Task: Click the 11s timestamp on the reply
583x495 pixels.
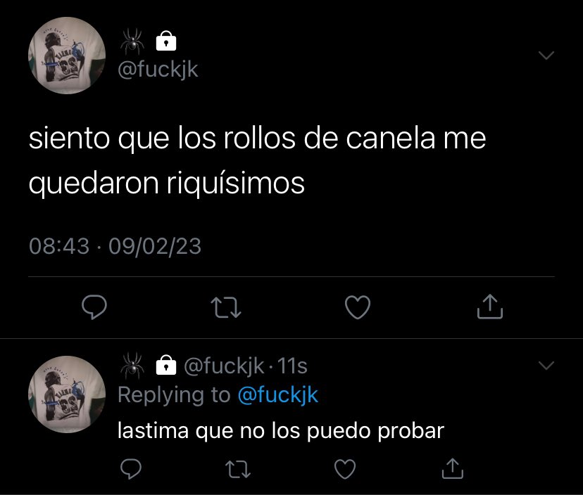Action: tap(292, 366)
